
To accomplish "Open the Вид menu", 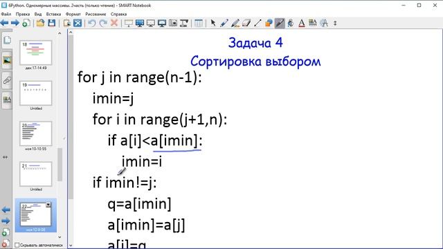I will point(38,14).
